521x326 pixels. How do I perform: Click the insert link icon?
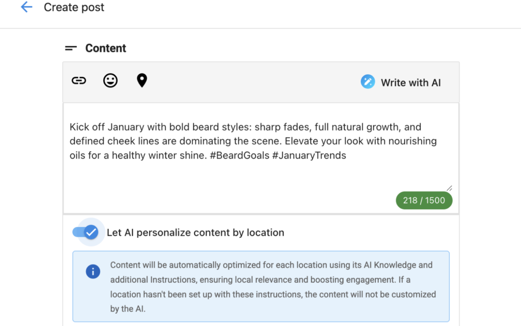(79, 80)
